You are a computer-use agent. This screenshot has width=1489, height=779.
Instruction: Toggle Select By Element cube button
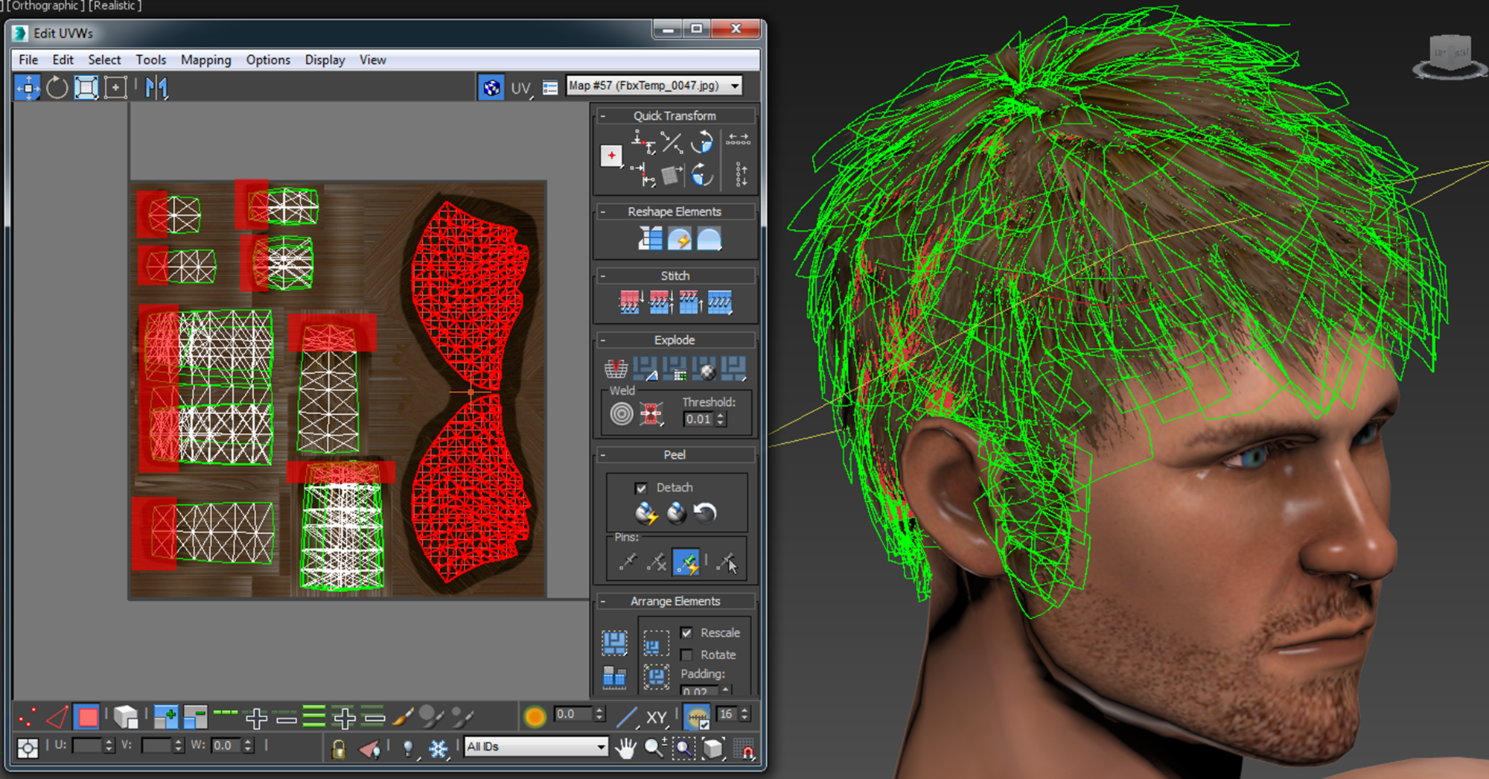pyautogui.click(x=126, y=717)
